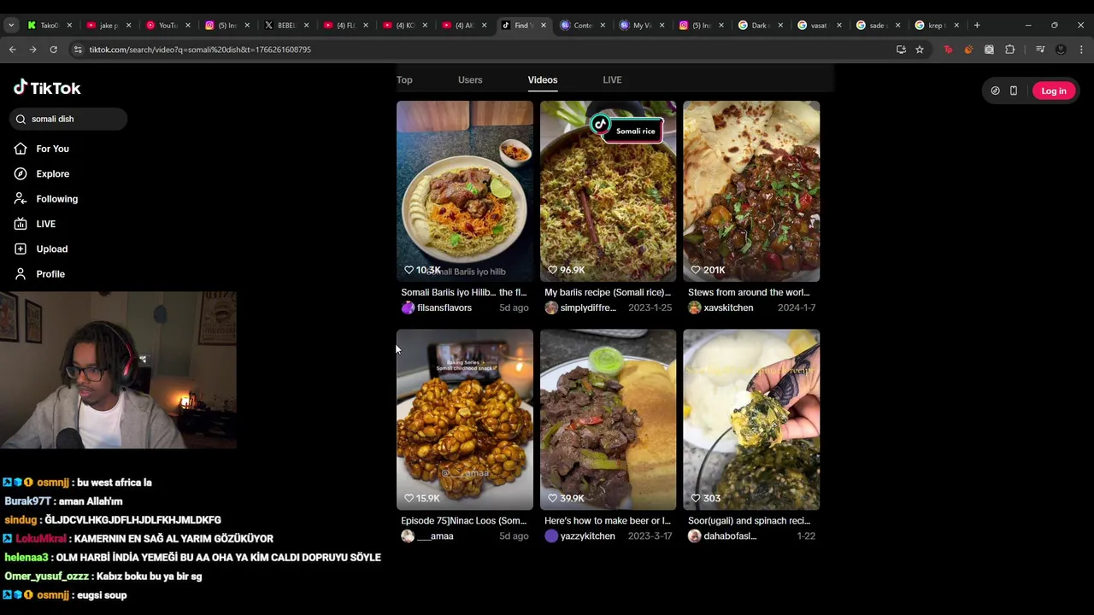
Task: Open the red Tp extension
Action: [948, 50]
